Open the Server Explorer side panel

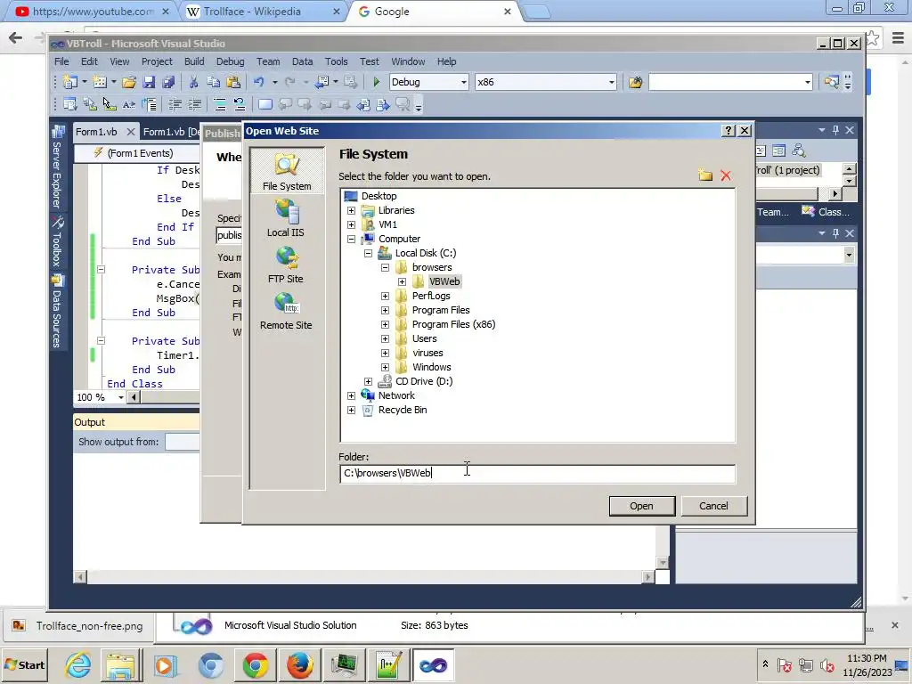tap(58, 167)
